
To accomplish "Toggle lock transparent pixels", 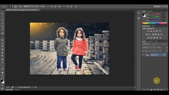I will (147, 51).
